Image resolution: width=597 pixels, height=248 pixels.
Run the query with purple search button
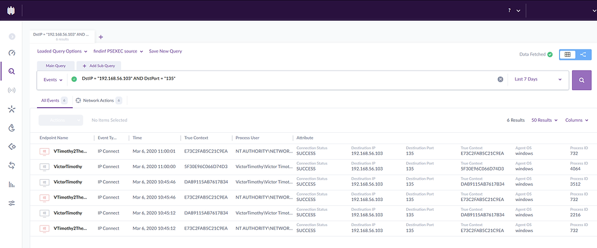point(582,80)
